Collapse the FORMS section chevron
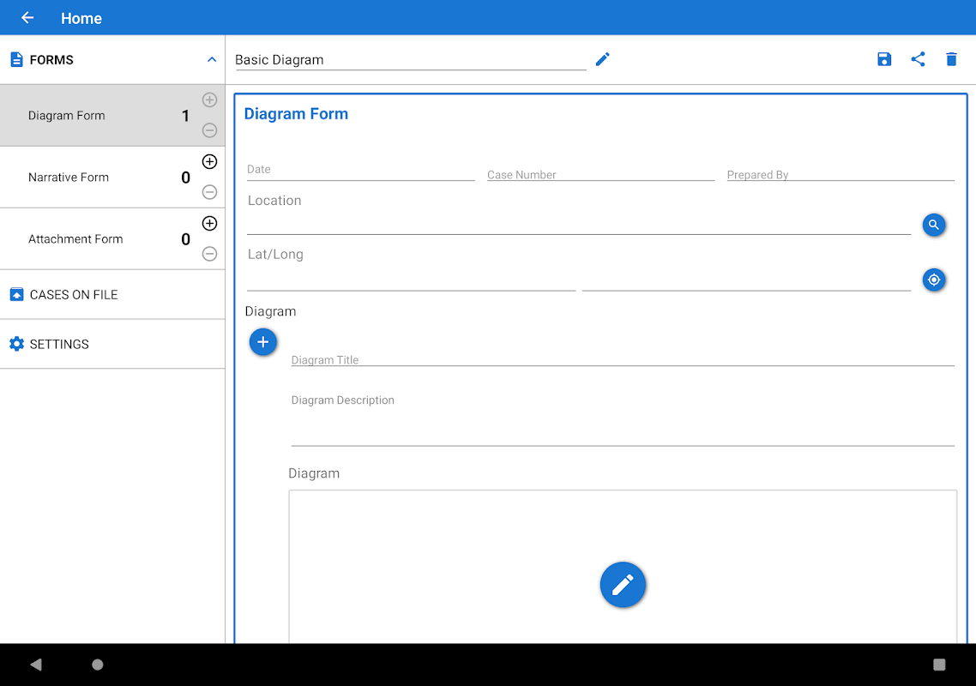The width and height of the screenshot is (976, 686). (x=212, y=60)
